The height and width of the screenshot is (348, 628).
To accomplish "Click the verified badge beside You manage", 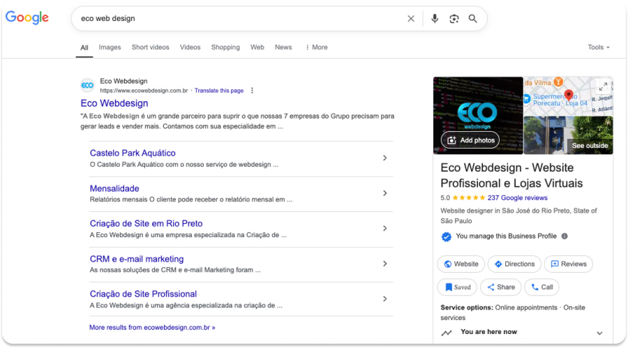I will pyautogui.click(x=446, y=236).
